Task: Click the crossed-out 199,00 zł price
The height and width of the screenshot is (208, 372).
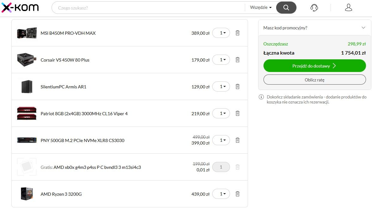Action: [201, 164]
